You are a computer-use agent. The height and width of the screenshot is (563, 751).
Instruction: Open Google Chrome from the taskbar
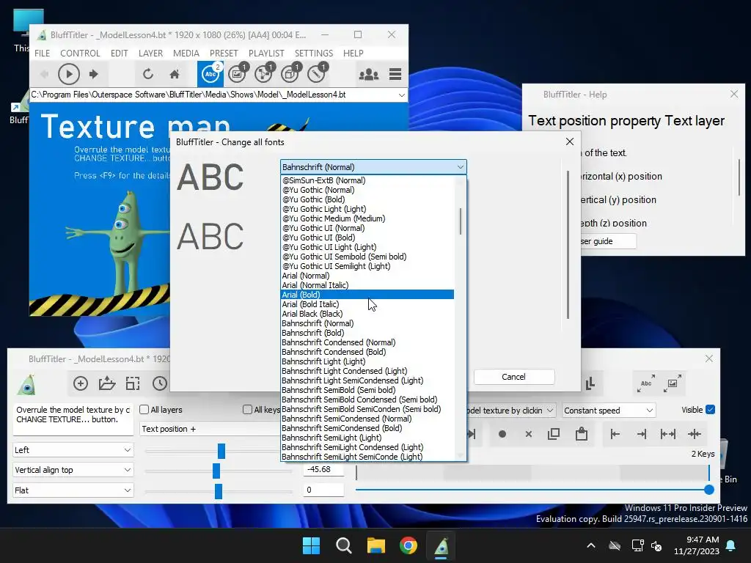[409, 545]
